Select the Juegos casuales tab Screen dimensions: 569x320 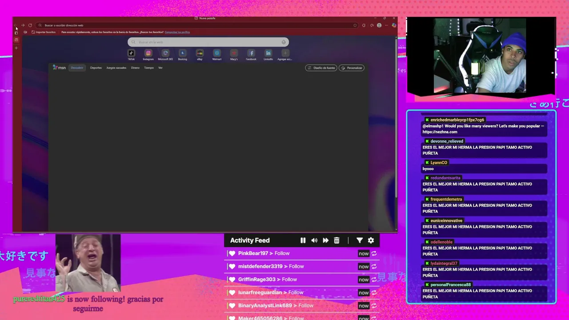[x=116, y=68]
